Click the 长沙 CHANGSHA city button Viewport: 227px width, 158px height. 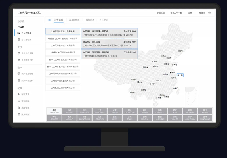click(x=190, y=118)
